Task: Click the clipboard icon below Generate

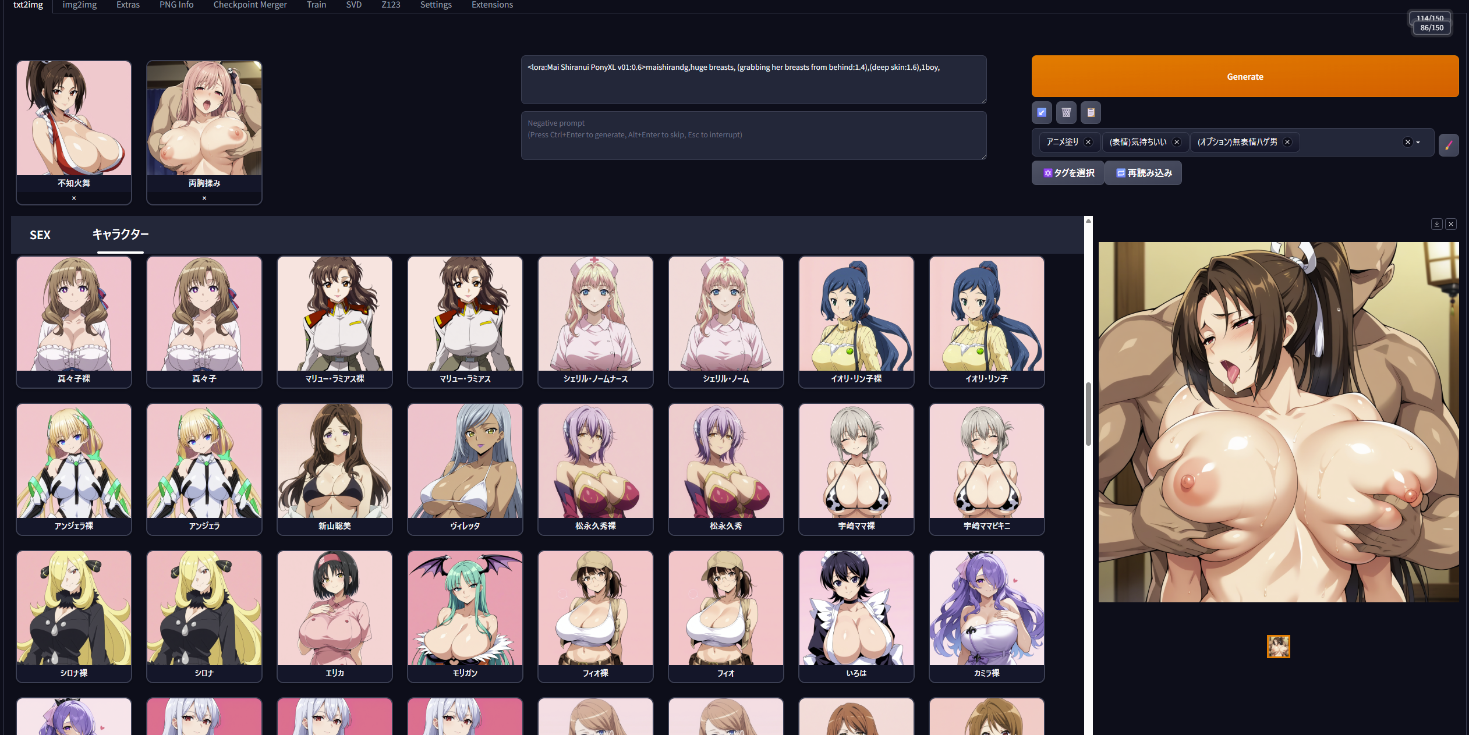Action: [1091, 112]
